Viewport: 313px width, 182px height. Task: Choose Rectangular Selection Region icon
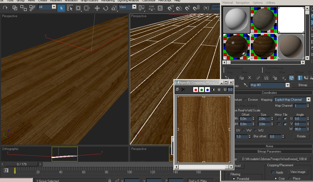click(78, 8)
